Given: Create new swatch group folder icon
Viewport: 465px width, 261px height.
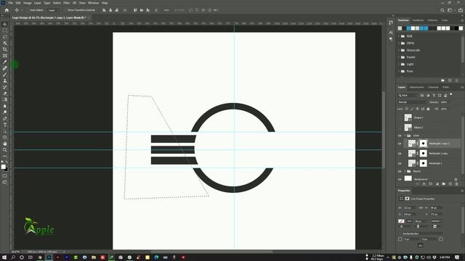Looking at the screenshot, I should tap(442, 80).
